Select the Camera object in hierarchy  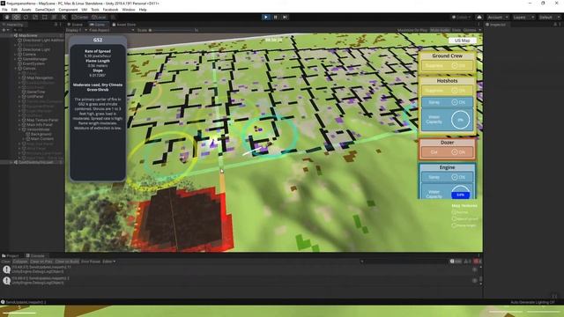(29, 55)
